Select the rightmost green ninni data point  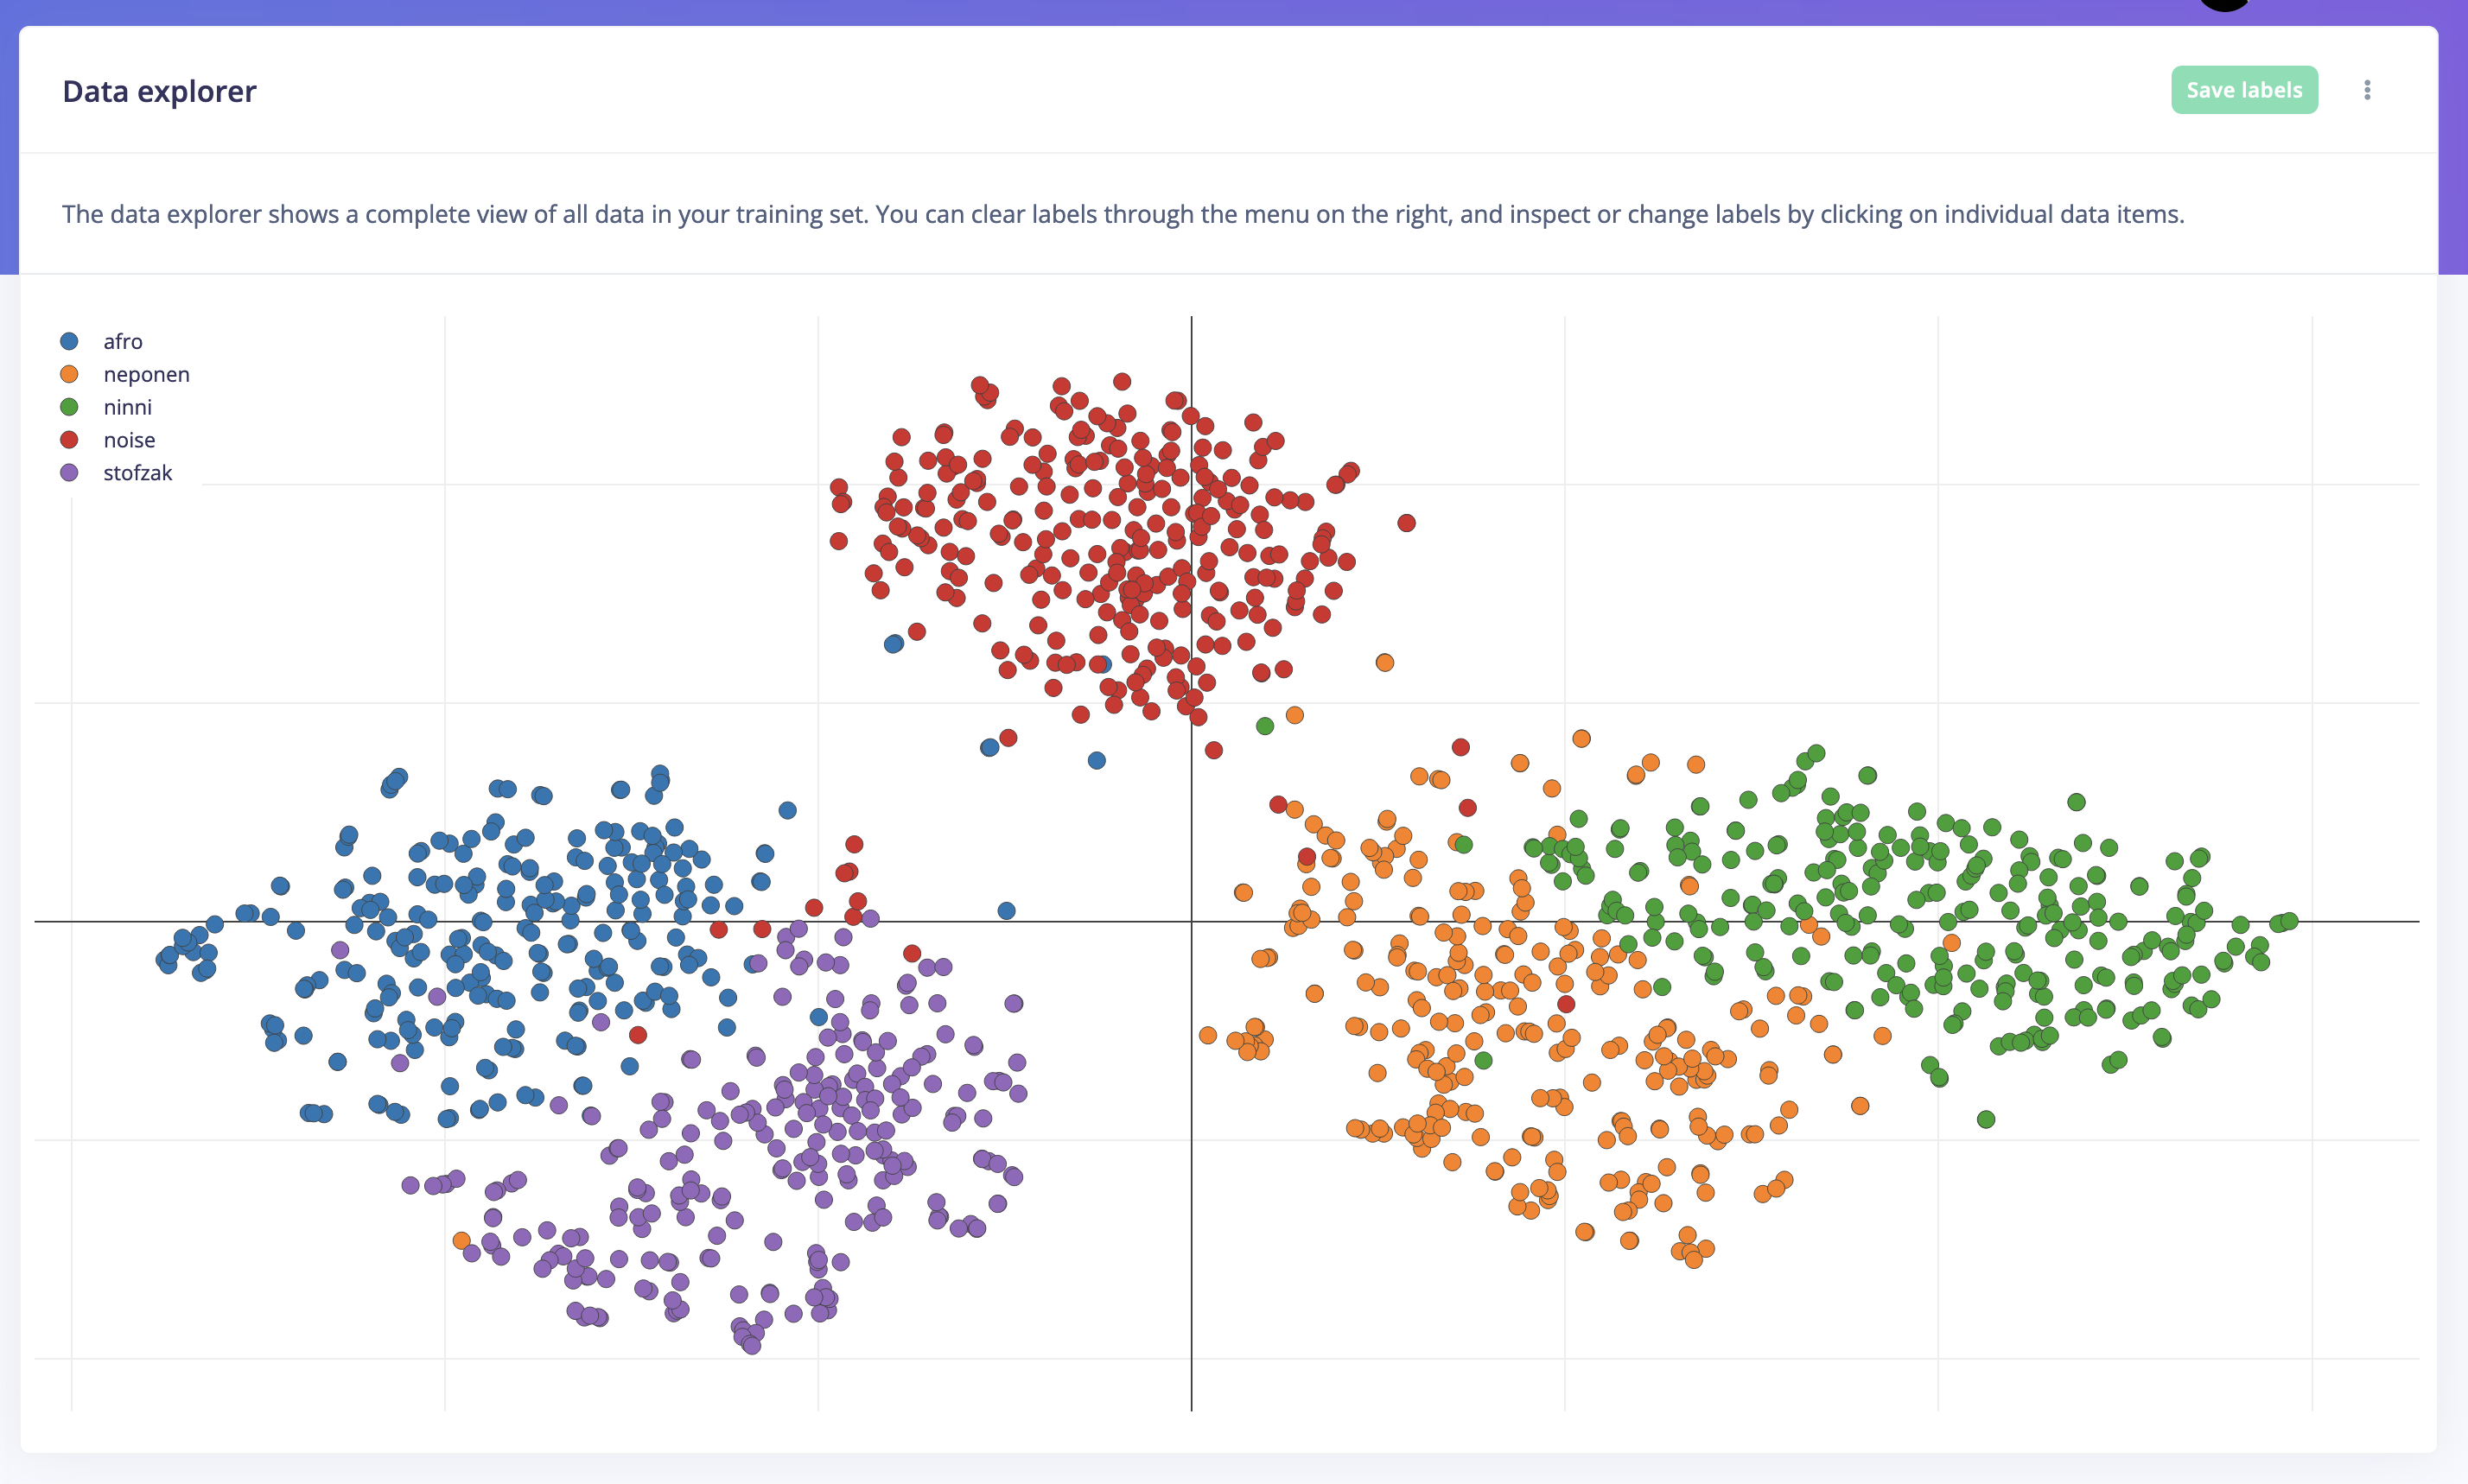(2289, 921)
